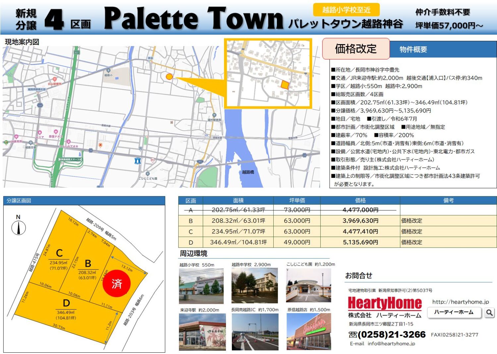
Task: Click the orange site marker on main map
Action: tap(169, 77)
